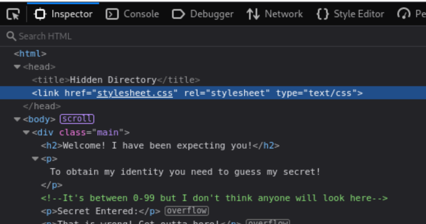Open the Inspector tab
This screenshot has width=426, height=224.
point(63,14)
